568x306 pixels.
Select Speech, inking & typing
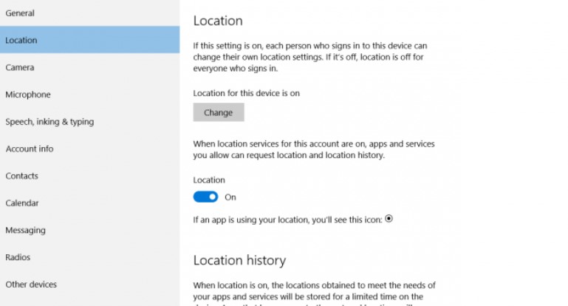pyautogui.click(x=49, y=122)
